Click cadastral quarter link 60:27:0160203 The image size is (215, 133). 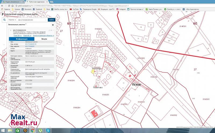pyautogui.click(x=30, y=46)
